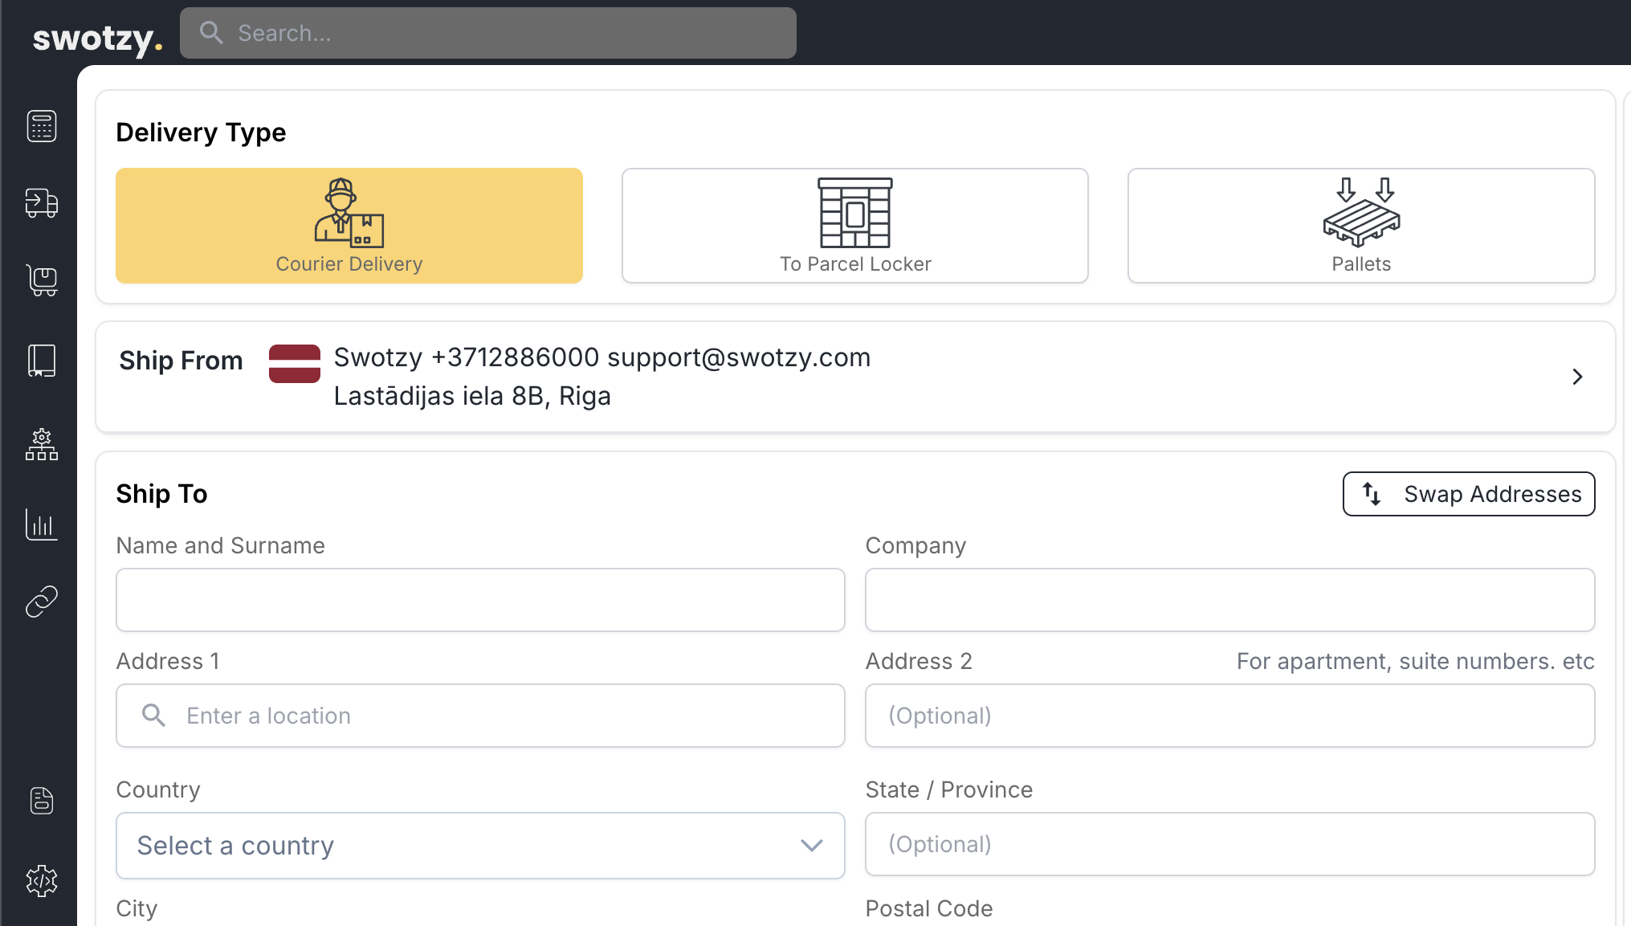The width and height of the screenshot is (1631, 926).
Task: Open the bar chart analytics sidebar icon
Action: pos(42,524)
